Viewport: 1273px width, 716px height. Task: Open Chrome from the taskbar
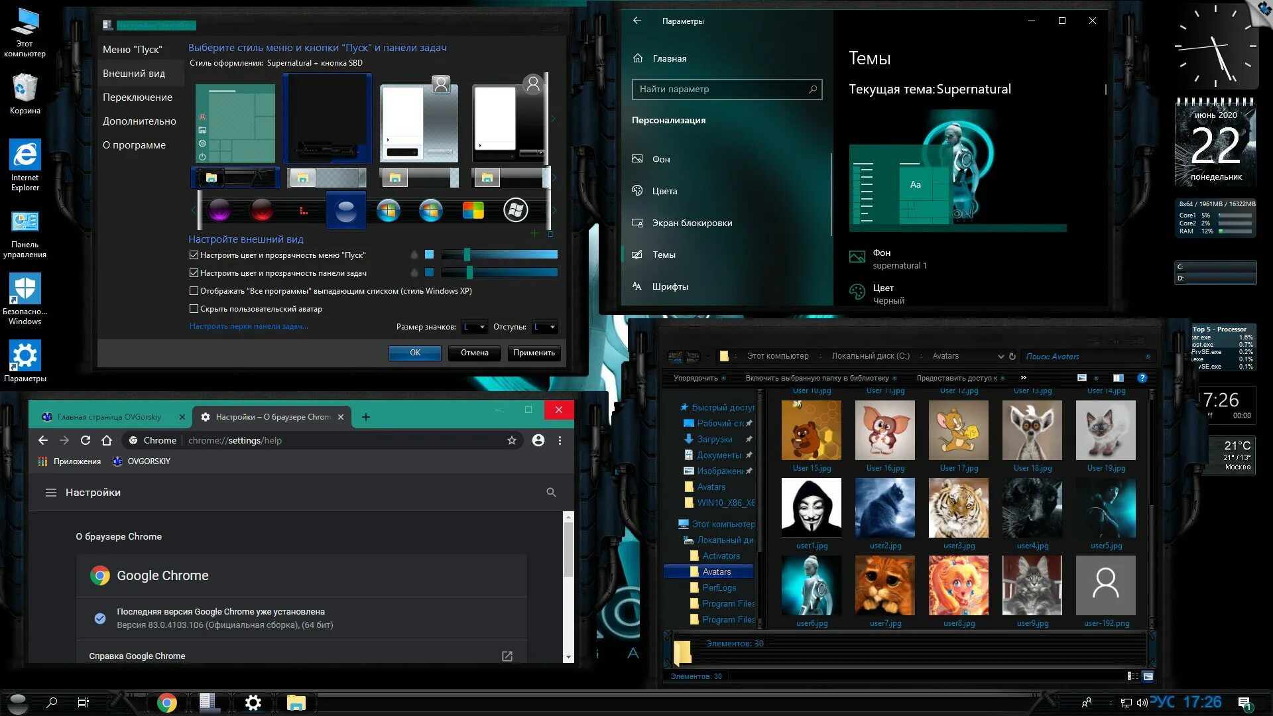[x=167, y=703]
